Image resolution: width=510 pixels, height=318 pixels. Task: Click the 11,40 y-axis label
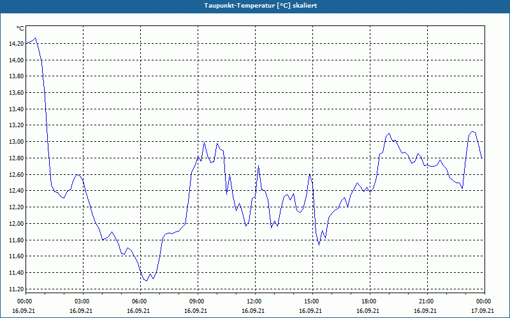point(17,273)
